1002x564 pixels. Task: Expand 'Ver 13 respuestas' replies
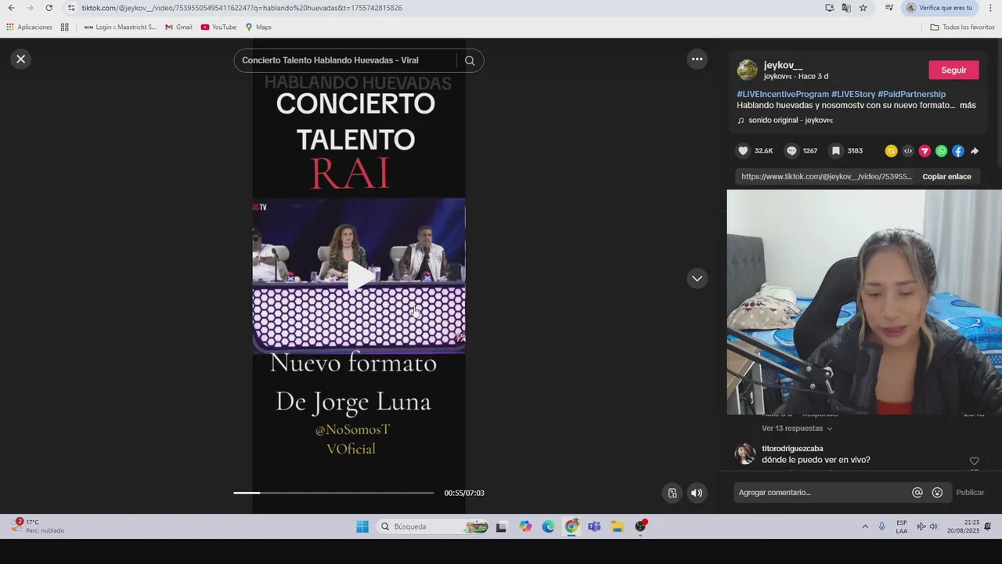pos(797,428)
